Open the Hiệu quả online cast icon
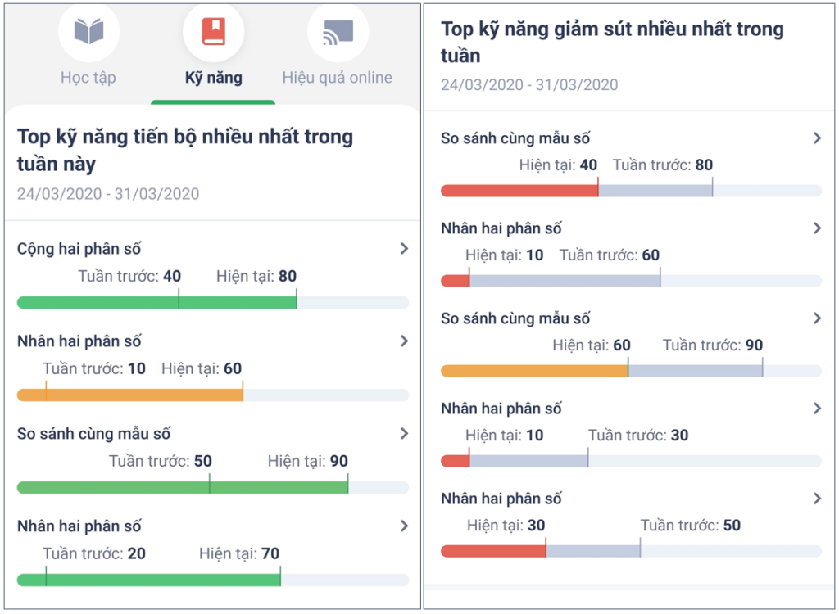The image size is (839, 614). tap(338, 32)
